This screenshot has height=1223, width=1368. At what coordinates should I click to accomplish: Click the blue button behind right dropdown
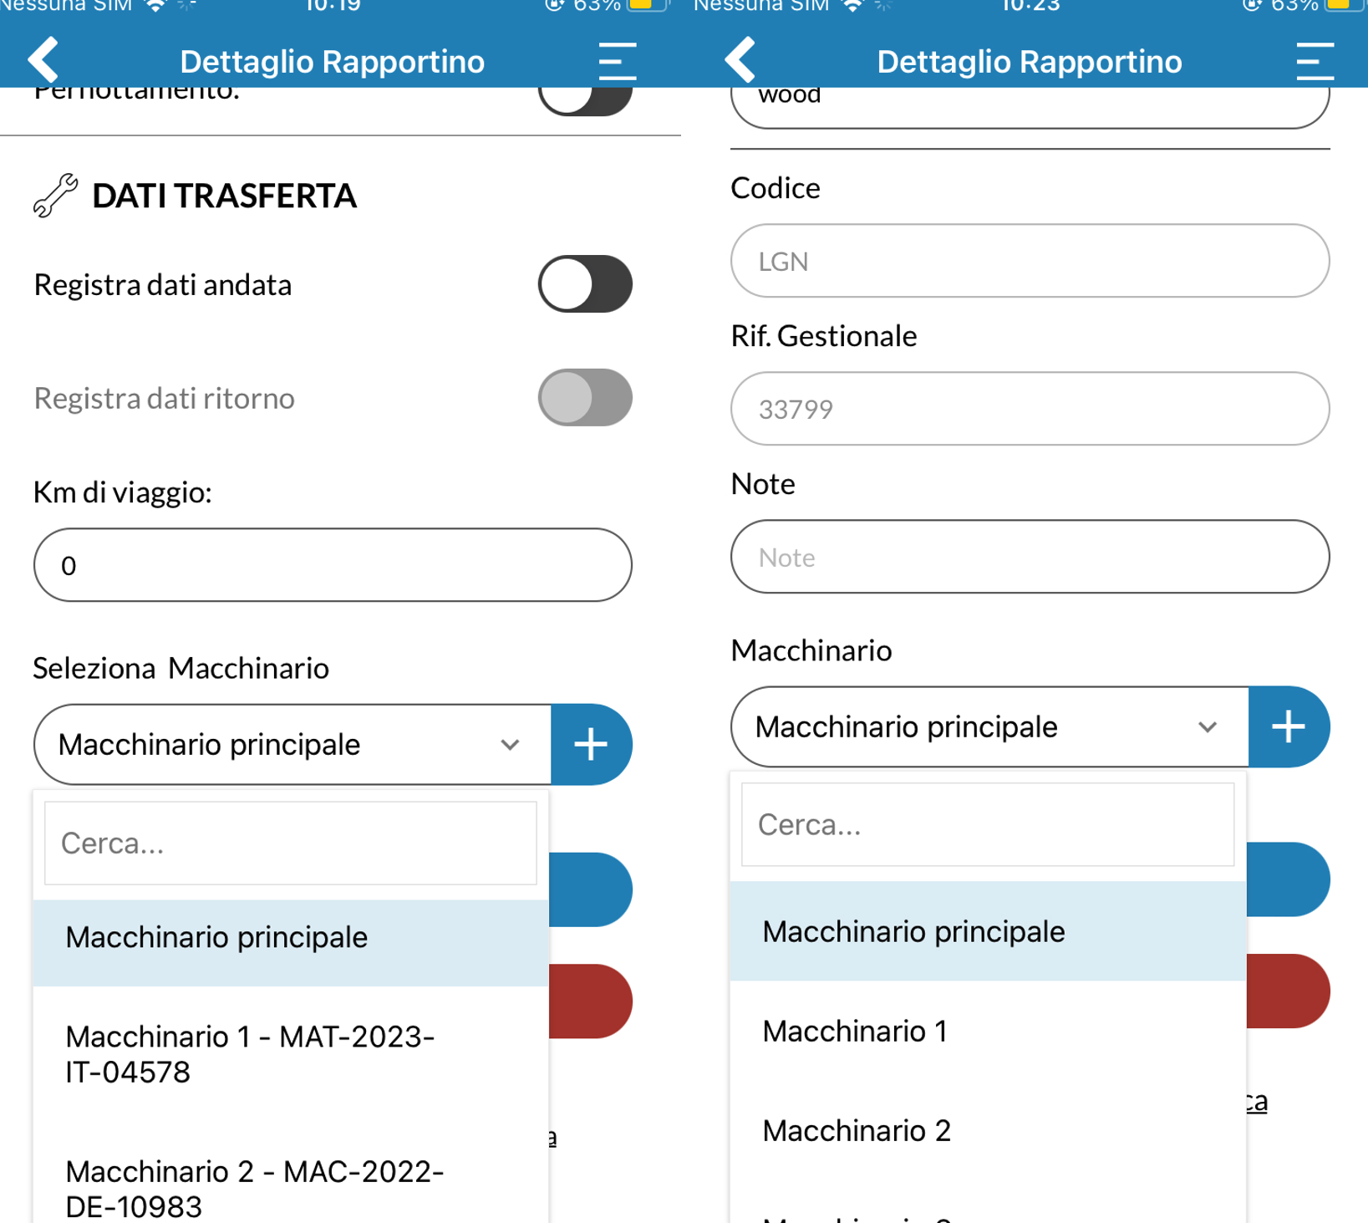(1288, 879)
